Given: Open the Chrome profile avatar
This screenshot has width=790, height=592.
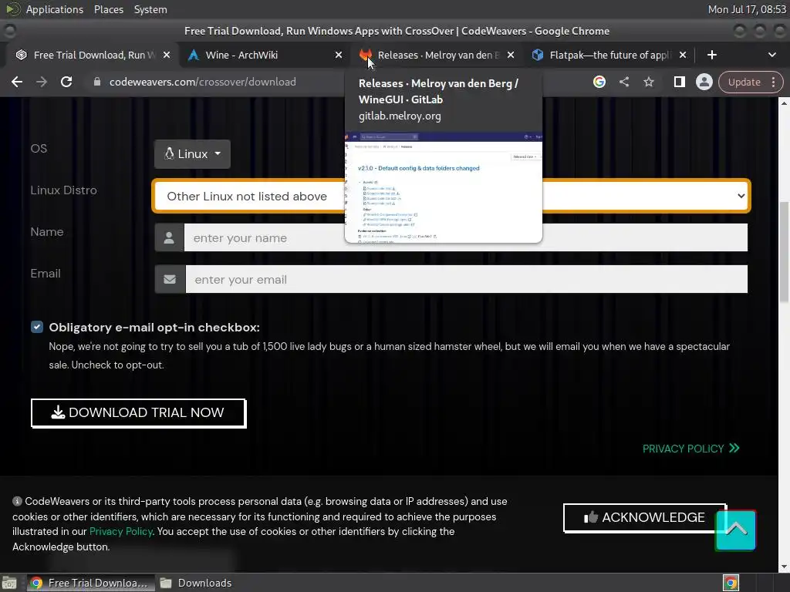Looking at the screenshot, I should 704,82.
